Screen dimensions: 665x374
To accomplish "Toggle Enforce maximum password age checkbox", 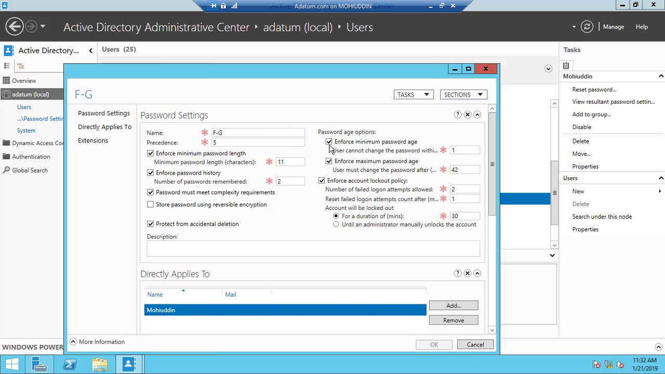I will [x=329, y=161].
